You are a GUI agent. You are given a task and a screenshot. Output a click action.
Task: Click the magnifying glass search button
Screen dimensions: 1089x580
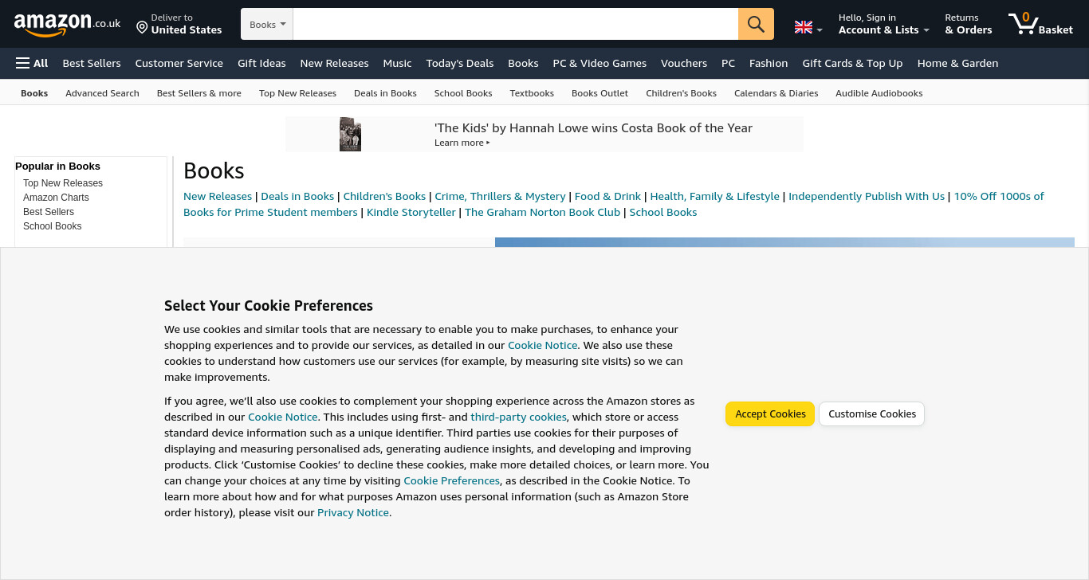click(x=756, y=24)
